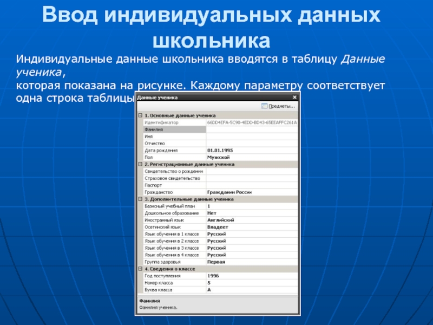
Task: Collapse section 3. Дополнительные данные ученика
Action: click(140, 199)
